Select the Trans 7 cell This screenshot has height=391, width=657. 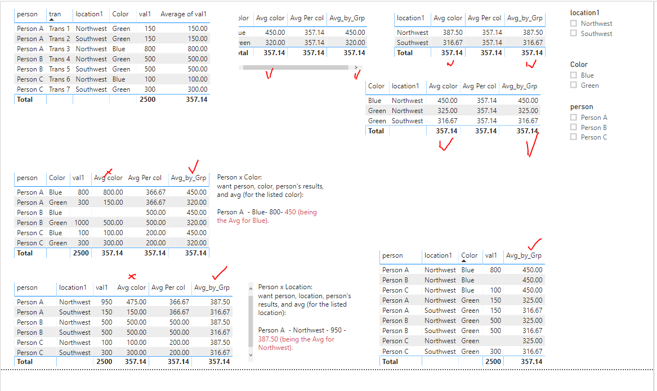click(59, 89)
